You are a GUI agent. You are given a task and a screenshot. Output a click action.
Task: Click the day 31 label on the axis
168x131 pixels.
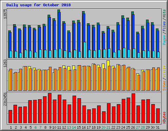[x=157, y=127]
